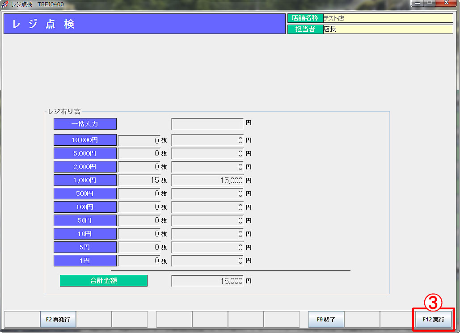Click the 500円 denomination label
460x333 pixels.
[85, 194]
